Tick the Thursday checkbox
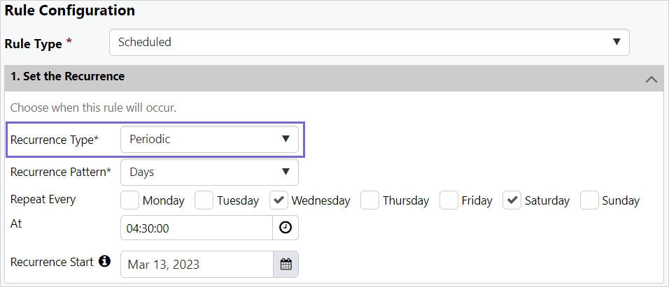This screenshot has width=669, height=287. 369,200
